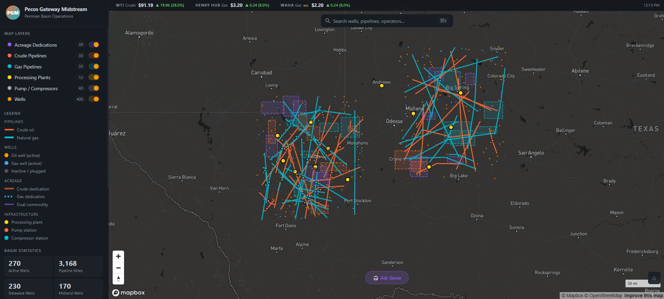The image size is (664, 299).
Task: Toggle the Acreage Dedications layer
Action: point(94,45)
